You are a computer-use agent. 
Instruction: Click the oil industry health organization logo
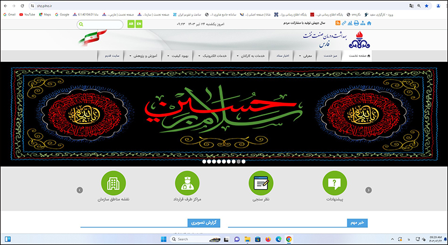[x=359, y=40]
